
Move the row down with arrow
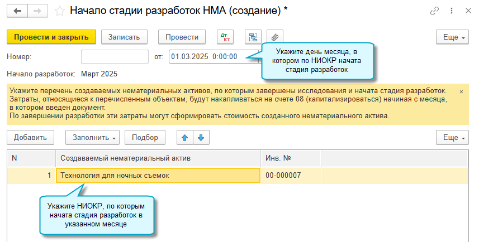201,137
